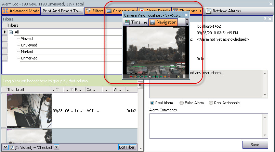Click the instructions box scroll down arrow
This screenshot has width=275, height=152.
(x=265, y=95)
